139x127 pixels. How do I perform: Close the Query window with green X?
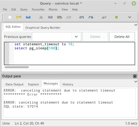coord(134,3)
